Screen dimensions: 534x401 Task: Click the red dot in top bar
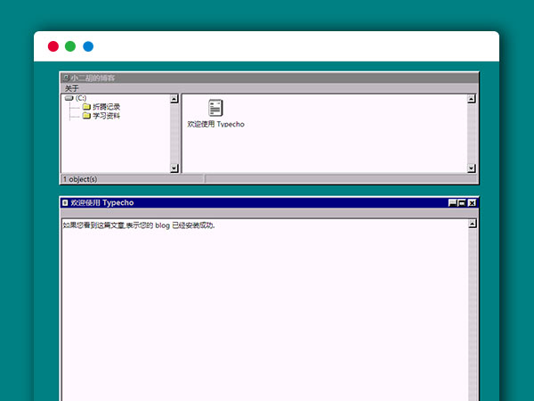[x=53, y=46]
